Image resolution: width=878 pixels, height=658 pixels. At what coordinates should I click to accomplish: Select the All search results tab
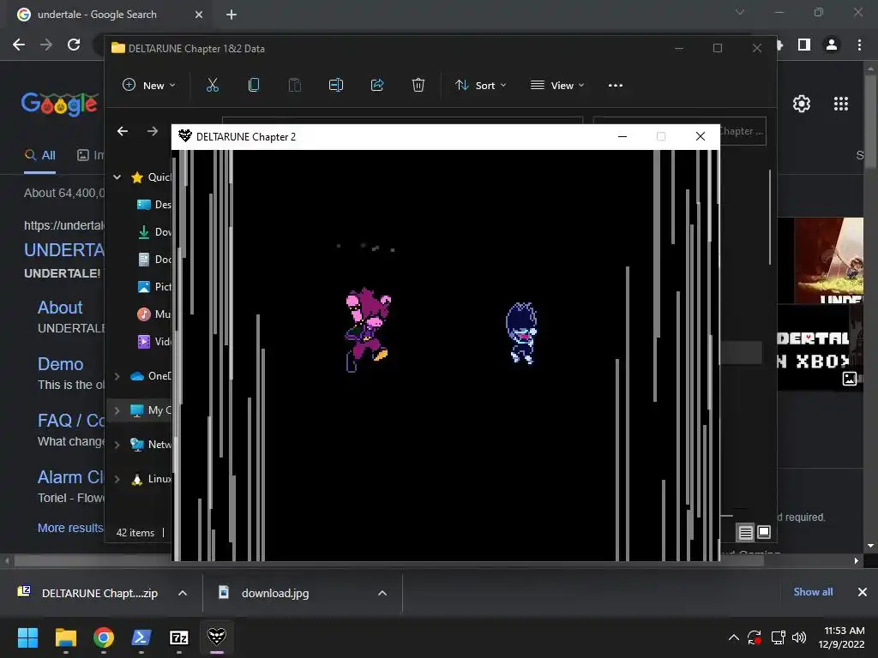(39, 155)
